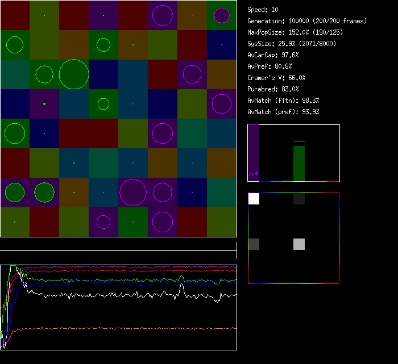Viewport: 398px width, 364px height.
Task: Select the green bar in the histogram panel
Action: click(299, 163)
